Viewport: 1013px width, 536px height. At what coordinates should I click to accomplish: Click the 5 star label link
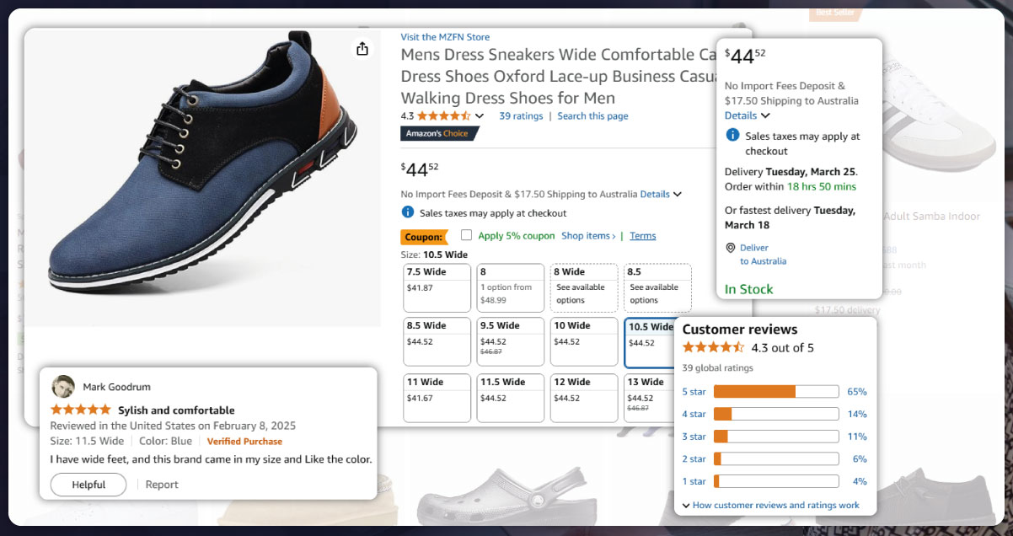click(694, 392)
